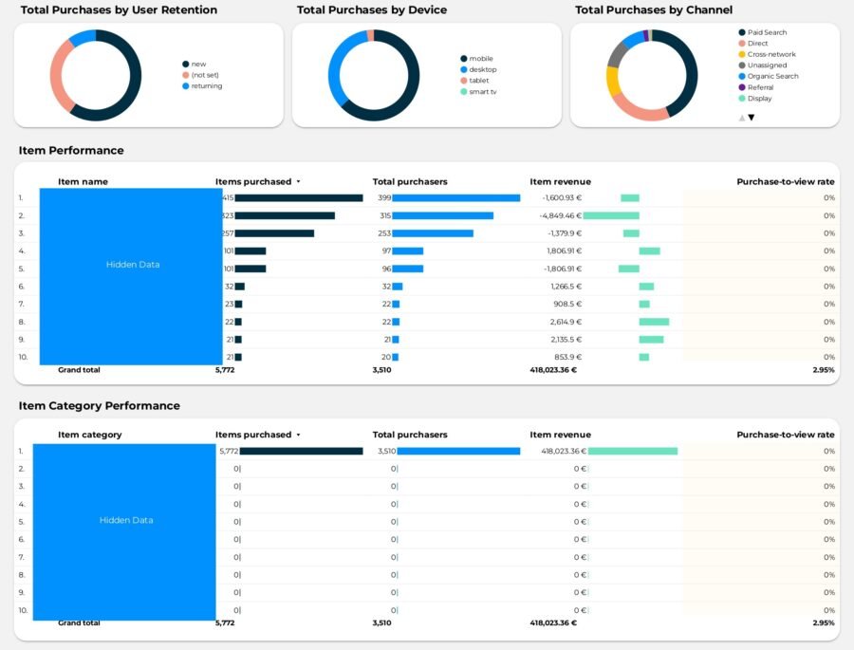The height and width of the screenshot is (650, 854).
Task: Select the Organic Search legend marker
Action: (x=742, y=76)
